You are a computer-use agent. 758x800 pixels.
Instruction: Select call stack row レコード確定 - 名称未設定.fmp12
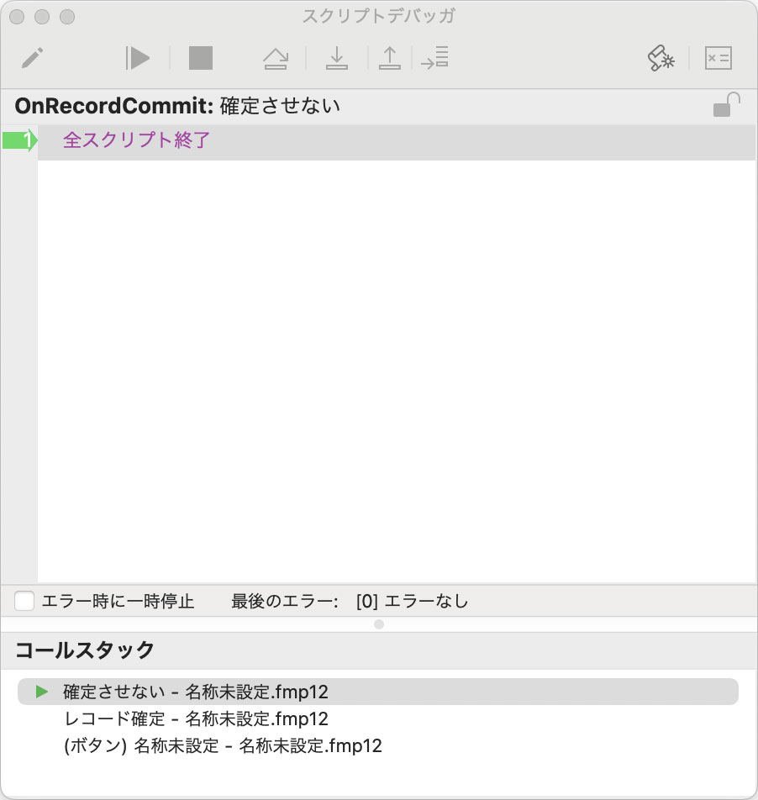[378, 718]
